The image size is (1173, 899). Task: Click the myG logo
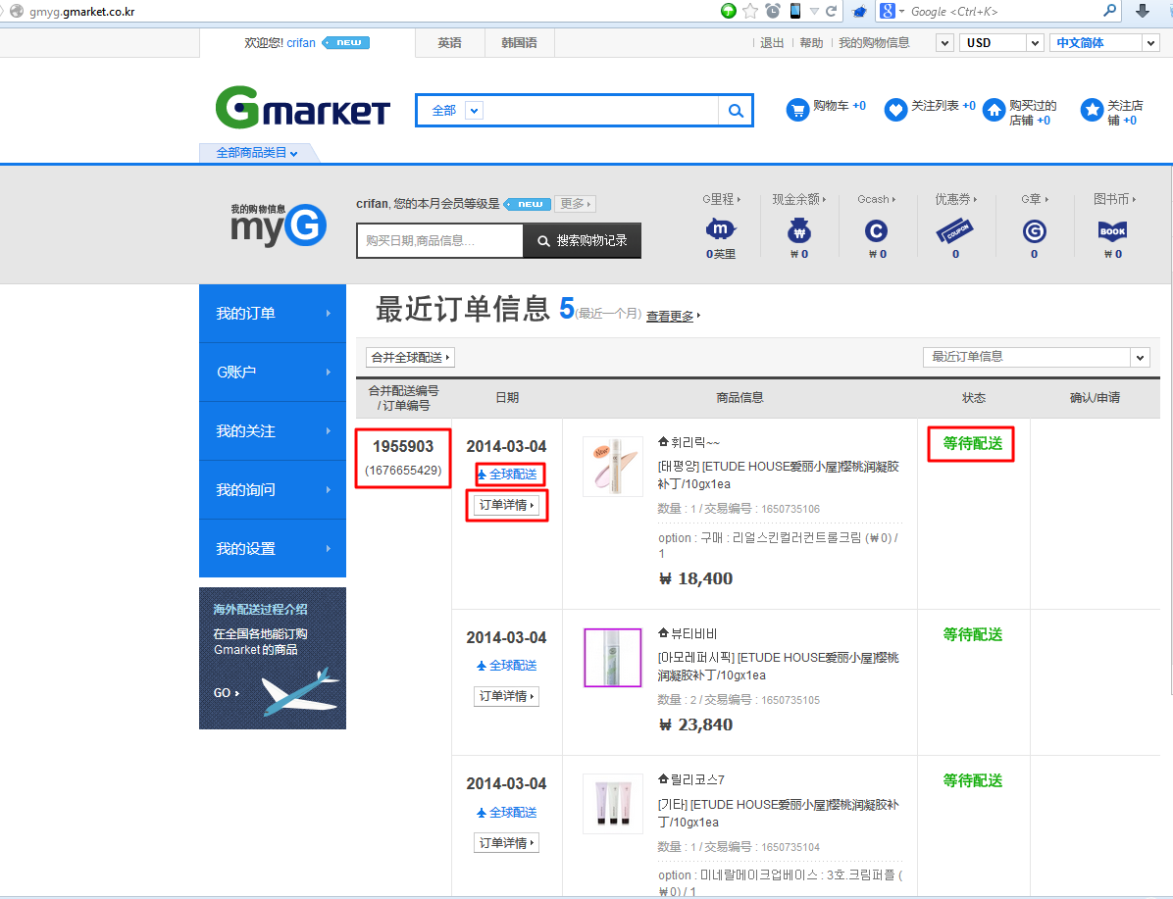[x=279, y=224]
